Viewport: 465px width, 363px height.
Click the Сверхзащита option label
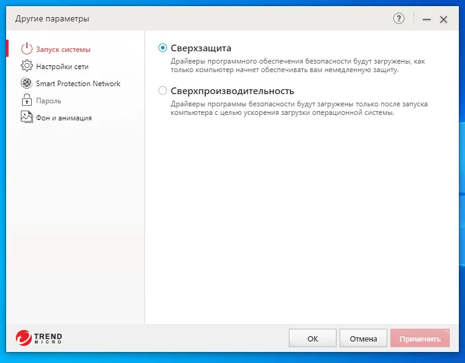pos(201,48)
